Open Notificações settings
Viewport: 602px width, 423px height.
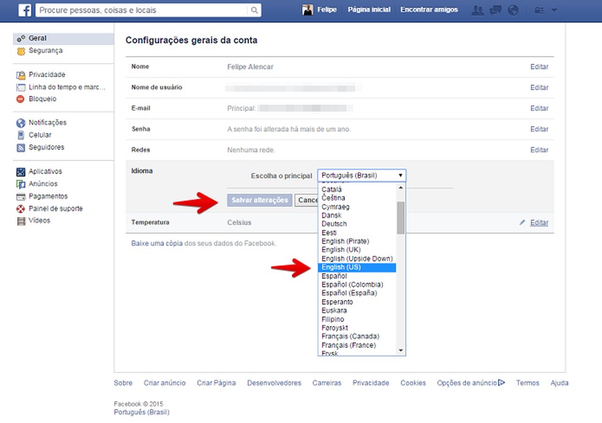47,122
